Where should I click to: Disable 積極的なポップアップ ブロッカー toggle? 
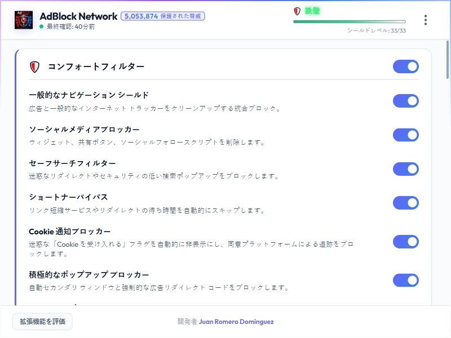coord(405,280)
